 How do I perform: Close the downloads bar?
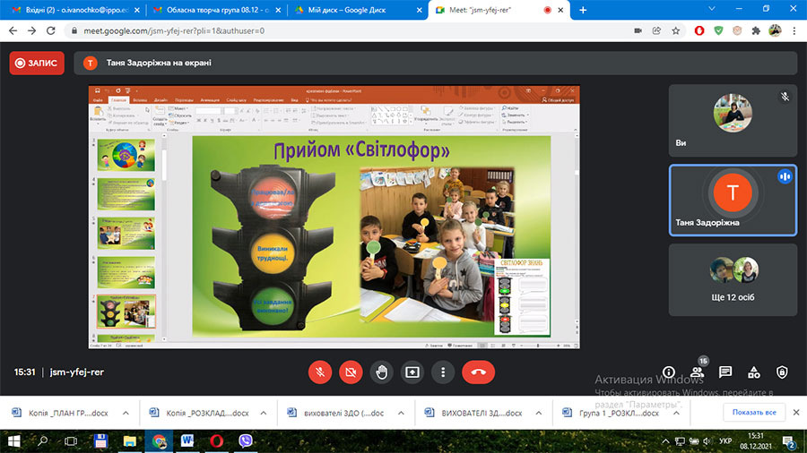pyautogui.click(x=796, y=413)
